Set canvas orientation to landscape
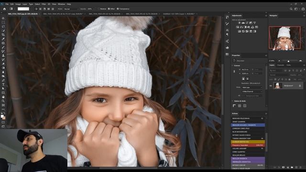 pyautogui.click(x=248, y=78)
